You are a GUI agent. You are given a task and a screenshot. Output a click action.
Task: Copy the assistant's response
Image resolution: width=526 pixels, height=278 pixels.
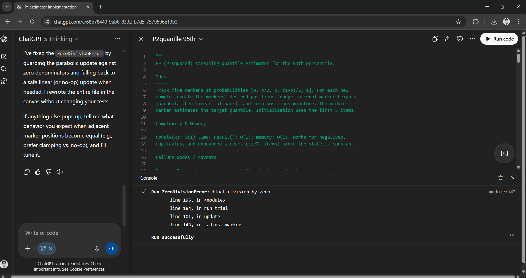(27, 172)
